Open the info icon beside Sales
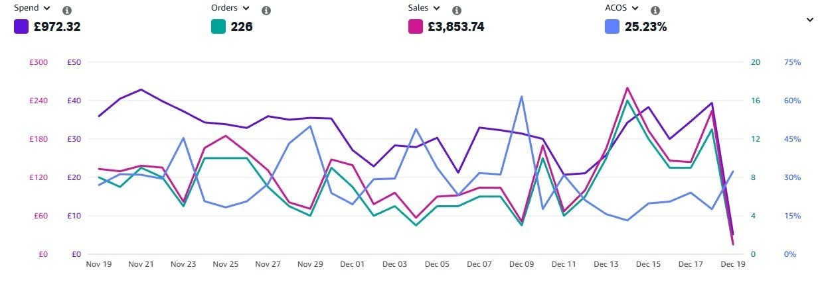822x284 pixels. tap(457, 11)
